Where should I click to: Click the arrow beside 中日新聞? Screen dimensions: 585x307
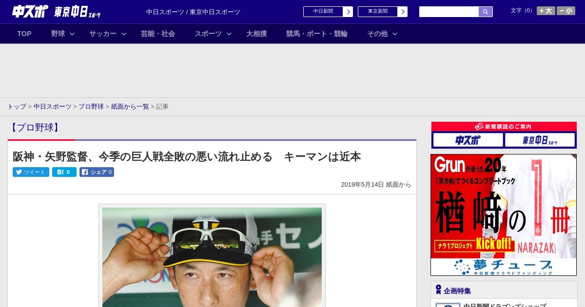point(348,12)
